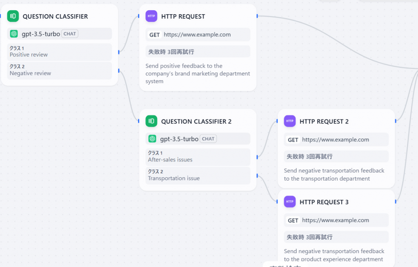The image size is (418, 267).
Task: Open the gpt-3.5-turbo model in Question Classifier 2
Action: coord(179,139)
